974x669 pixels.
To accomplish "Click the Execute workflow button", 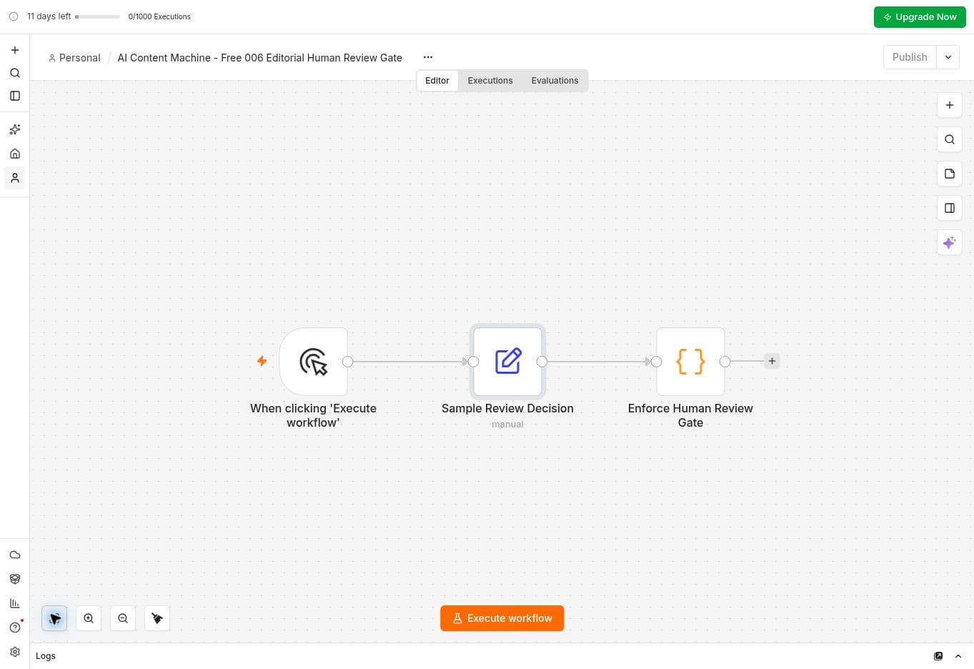I will [x=502, y=618].
